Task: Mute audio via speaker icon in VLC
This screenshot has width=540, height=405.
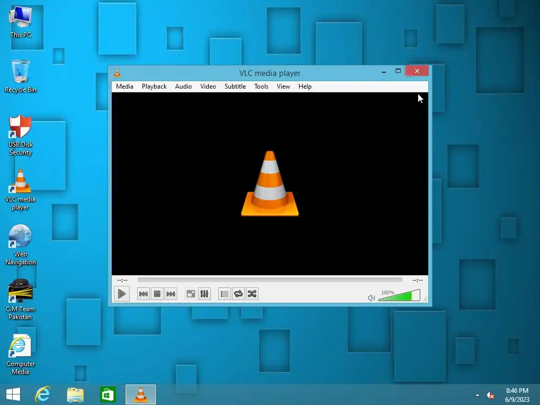Action: 371,298
